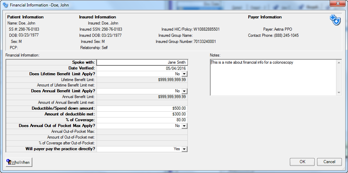Image resolution: width=348 pixels, height=173 pixels.
Task: Click inside the Notes text area
Action: point(273,78)
